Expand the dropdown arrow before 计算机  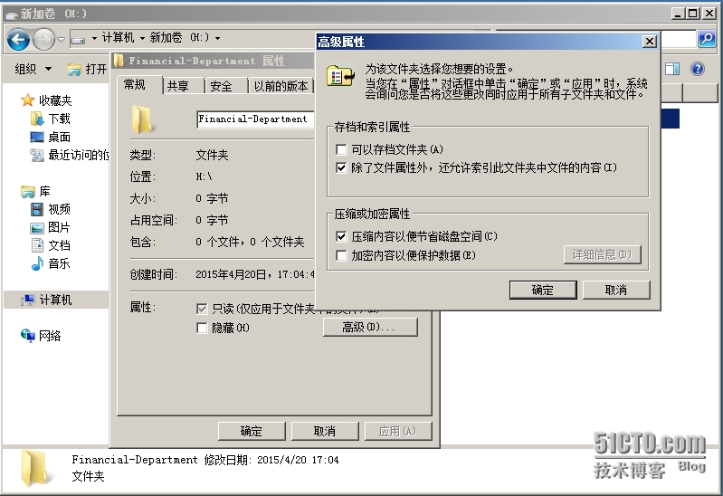tap(94, 38)
